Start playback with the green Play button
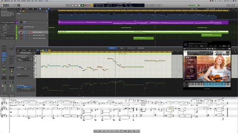The image size is (238, 133). click(83, 5)
